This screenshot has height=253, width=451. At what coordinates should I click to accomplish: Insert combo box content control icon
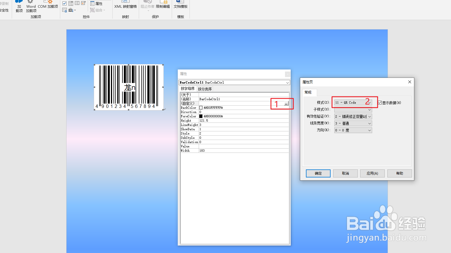tap(71, 3)
